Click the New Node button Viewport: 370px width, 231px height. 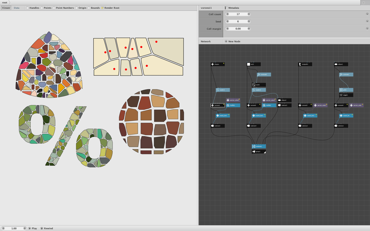click(232, 41)
